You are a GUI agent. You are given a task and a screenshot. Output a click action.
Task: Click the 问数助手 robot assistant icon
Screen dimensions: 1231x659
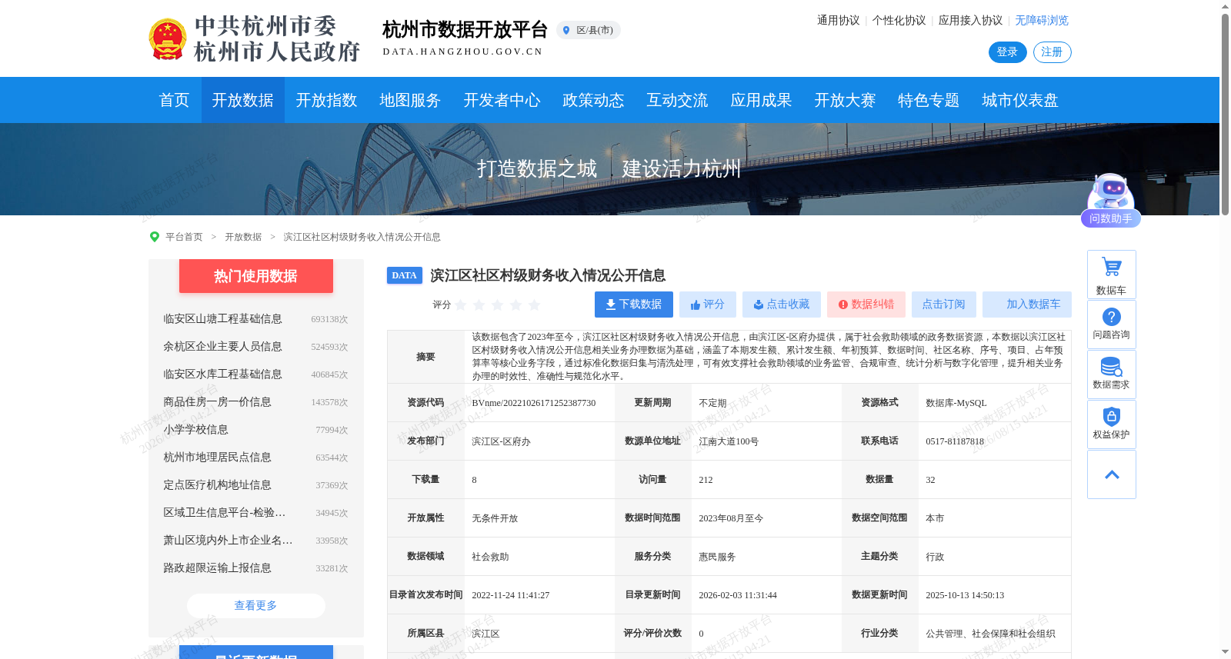(1110, 200)
